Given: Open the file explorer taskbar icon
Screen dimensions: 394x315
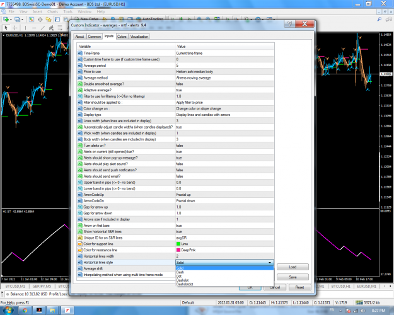Looking at the screenshot, I should (x=52, y=311).
